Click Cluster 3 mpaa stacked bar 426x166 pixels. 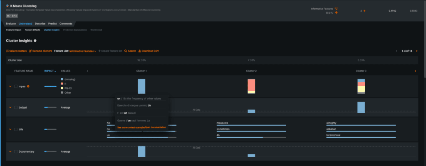(361, 87)
